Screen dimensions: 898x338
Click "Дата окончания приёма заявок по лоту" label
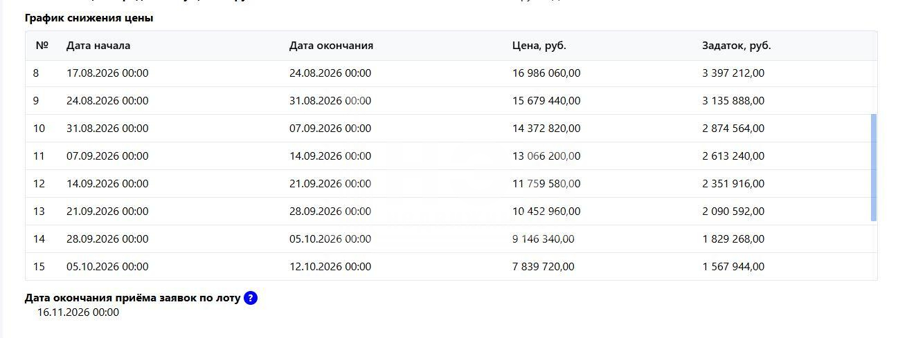coord(132,299)
